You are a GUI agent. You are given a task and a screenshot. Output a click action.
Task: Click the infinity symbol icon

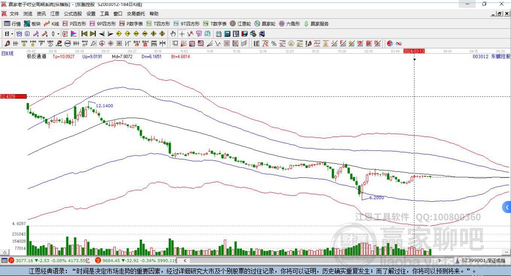click(x=399, y=44)
